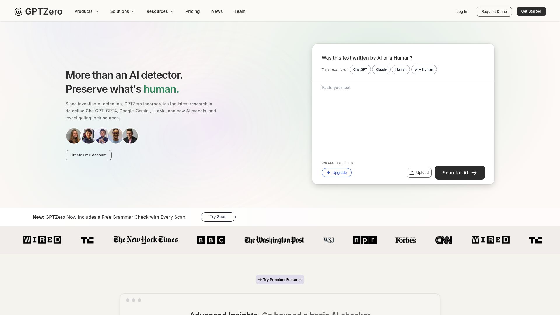Image resolution: width=560 pixels, height=315 pixels.
Task: Select the ChatGPT example chip
Action: (360, 69)
